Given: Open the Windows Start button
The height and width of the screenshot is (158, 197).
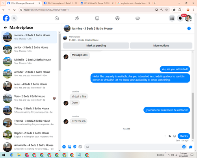Looking at the screenshot, I should point(4,155).
